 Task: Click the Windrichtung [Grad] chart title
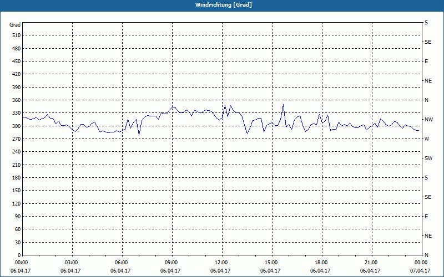pos(224,5)
